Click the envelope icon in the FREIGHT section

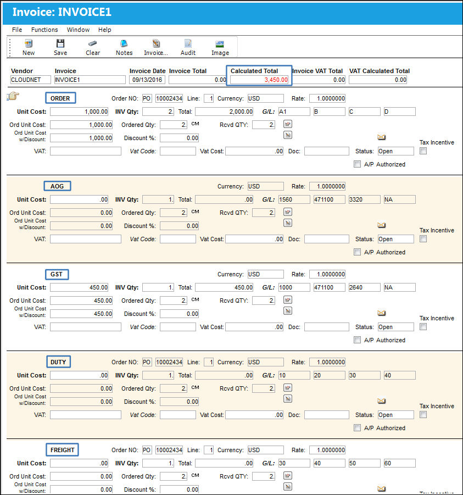(x=381, y=489)
